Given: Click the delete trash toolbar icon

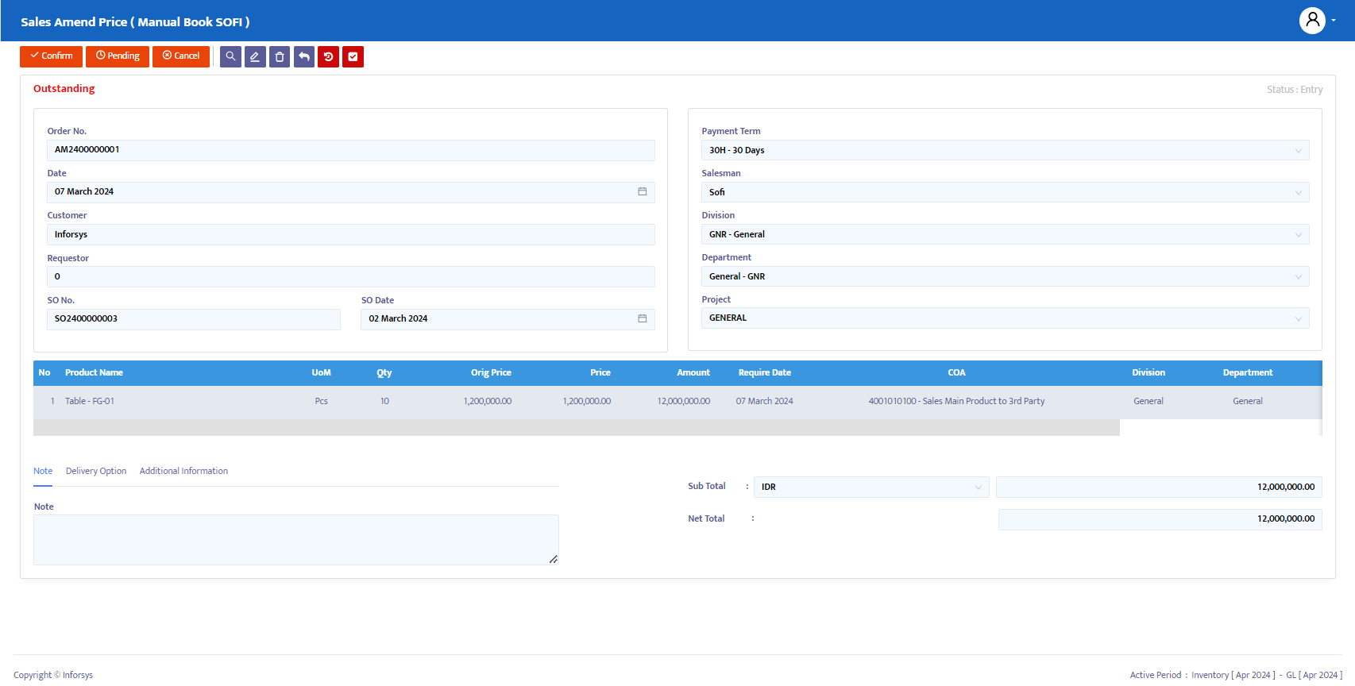Looking at the screenshot, I should (280, 56).
